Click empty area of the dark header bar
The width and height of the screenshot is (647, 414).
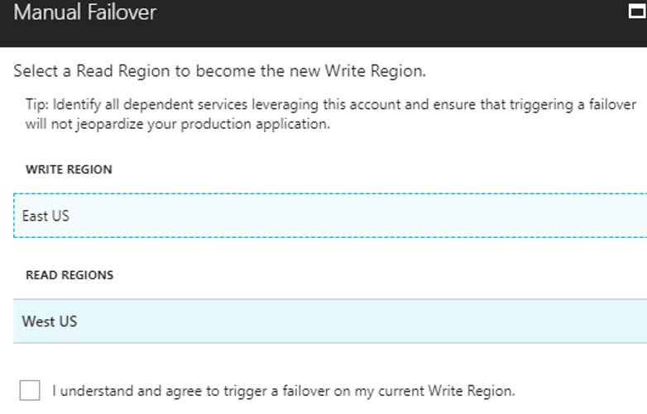392,23
